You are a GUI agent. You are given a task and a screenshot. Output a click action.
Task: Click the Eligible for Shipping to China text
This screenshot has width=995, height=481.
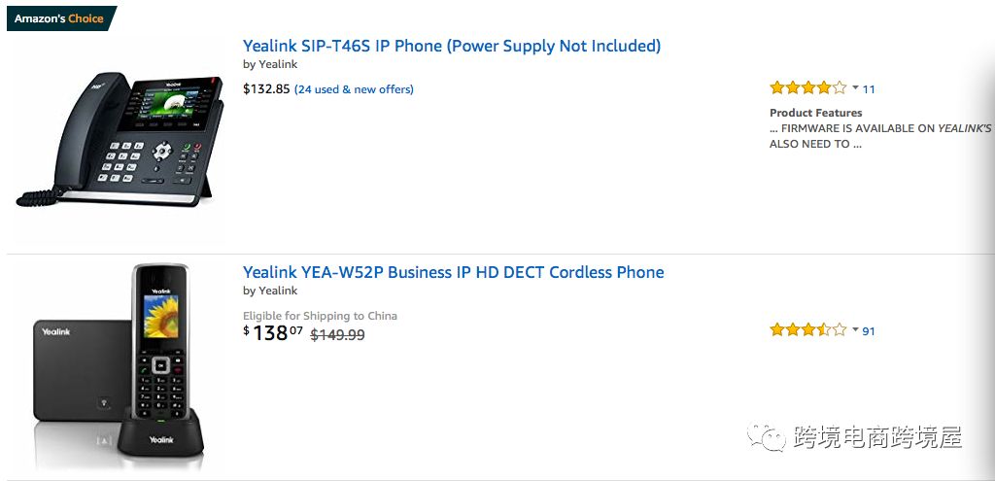click(321, 316)
